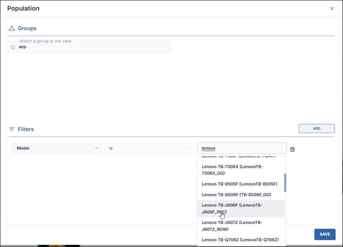Screen dimensions: 343x247
Task: Close the Population dialog
Action: pyautogui.click(x=332, y=9)
